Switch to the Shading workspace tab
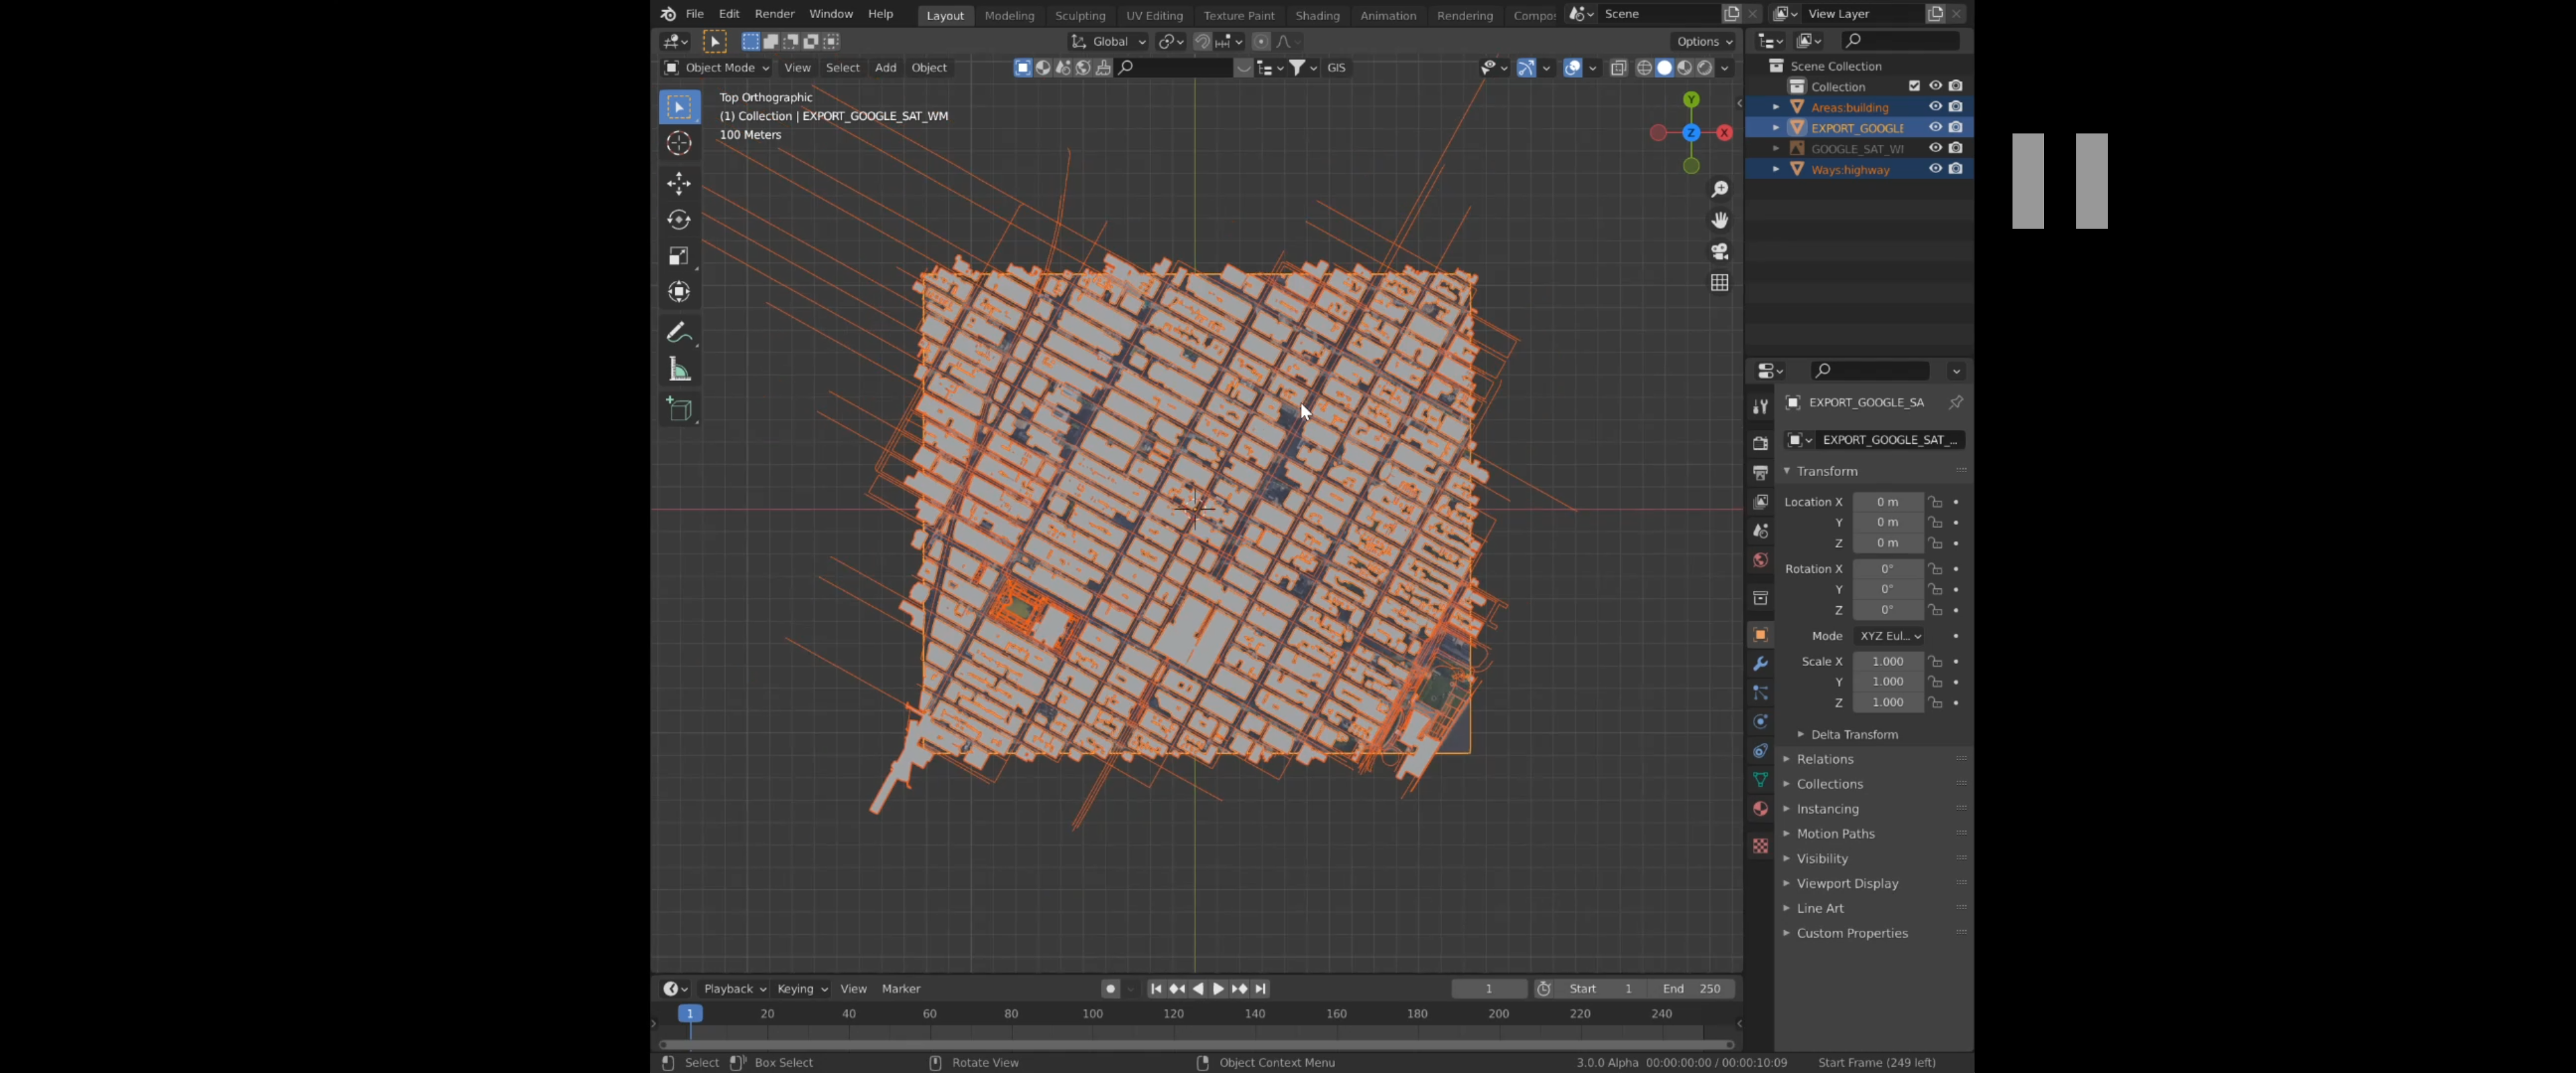The image size is (2576, 1073). (x=1316, y=15)
